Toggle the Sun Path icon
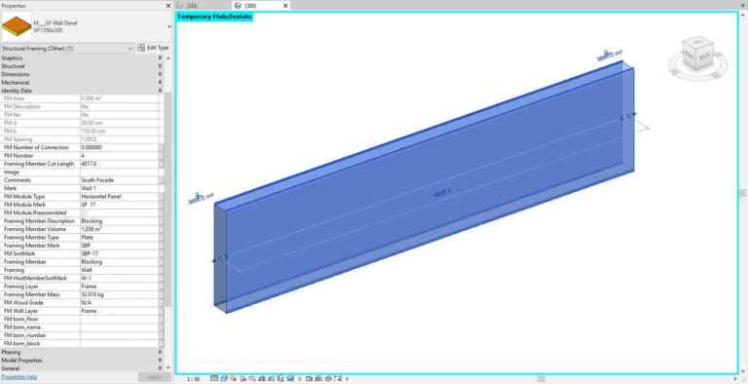This screenshot has height=384, width=748. 233,379
